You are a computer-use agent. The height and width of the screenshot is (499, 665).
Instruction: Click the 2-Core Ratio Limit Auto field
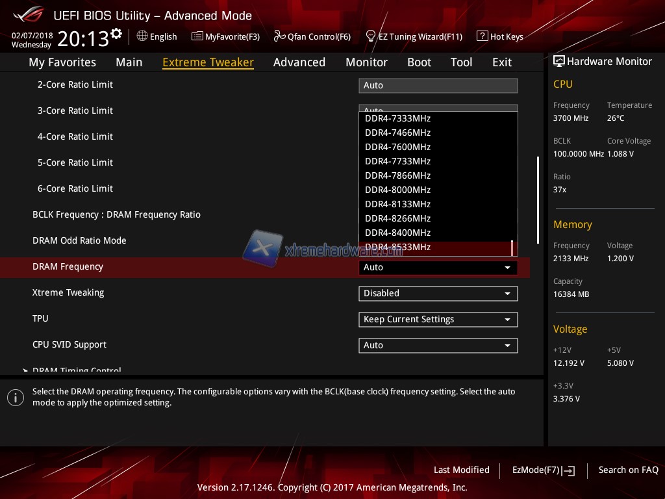coord(438,85)
